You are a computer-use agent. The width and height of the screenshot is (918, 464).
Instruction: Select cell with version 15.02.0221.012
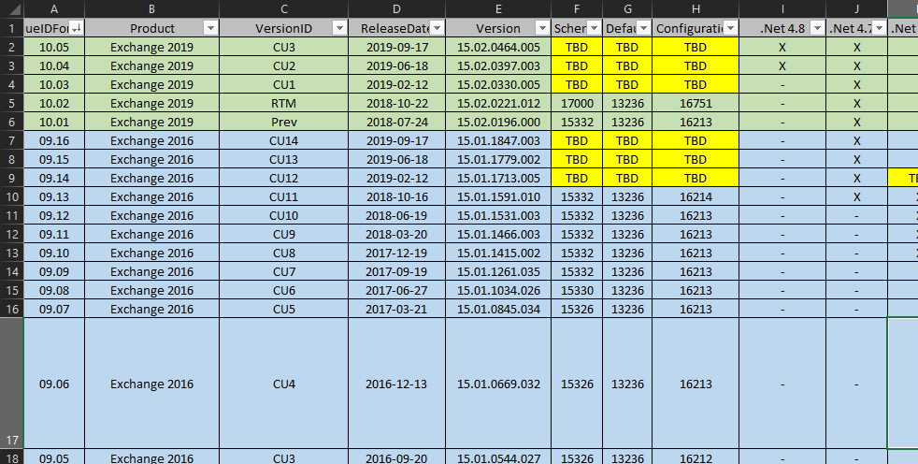coord(497,103)
